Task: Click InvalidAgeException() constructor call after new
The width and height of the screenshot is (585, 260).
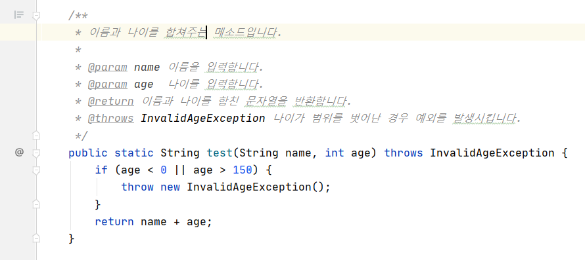Action: tap(255, 187)
